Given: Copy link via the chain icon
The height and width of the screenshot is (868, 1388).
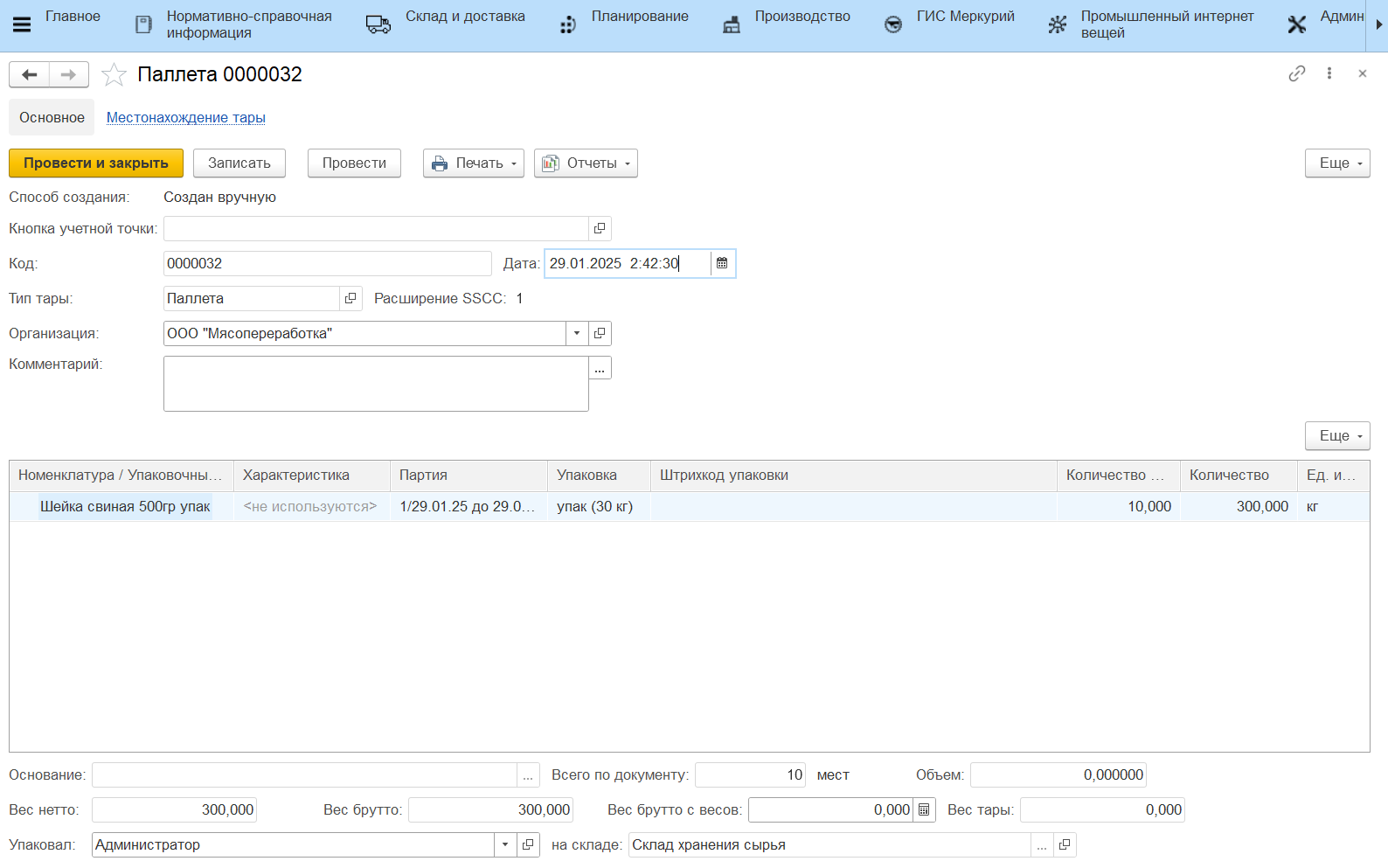Looking at the screenshot, I should (1296, 73).
